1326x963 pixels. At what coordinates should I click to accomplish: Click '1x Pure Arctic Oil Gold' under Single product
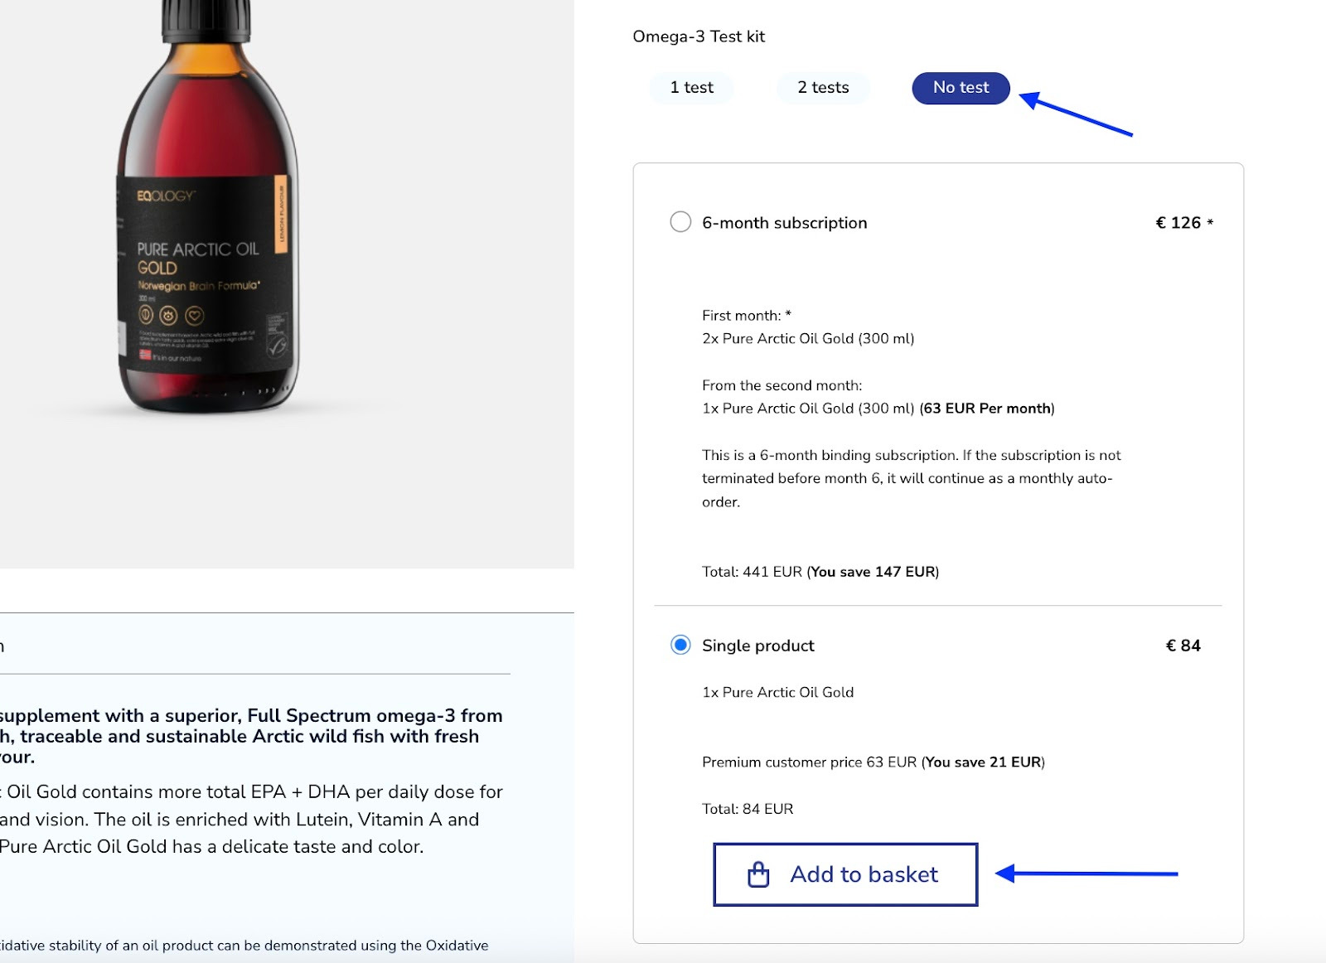pyautogui.click(x=777, y=693)
